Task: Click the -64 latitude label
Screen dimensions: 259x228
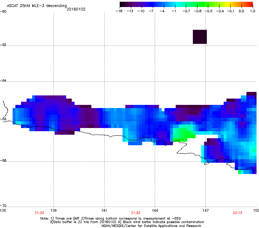Action: point(3,81)
